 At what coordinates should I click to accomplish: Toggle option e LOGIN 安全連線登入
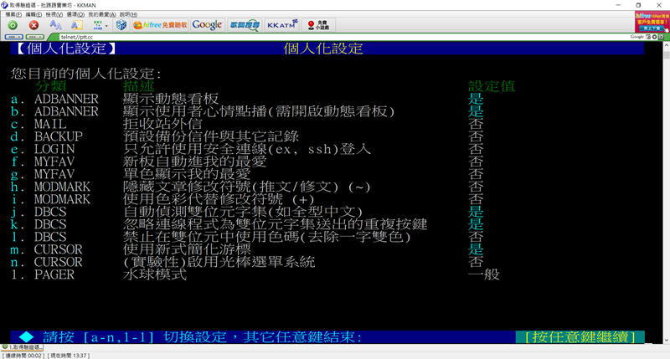coord(247,149)
